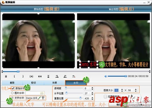Click the 透明度 slider handle
The height and width of the screenshot is (108, 152).
tap(66, 88)
